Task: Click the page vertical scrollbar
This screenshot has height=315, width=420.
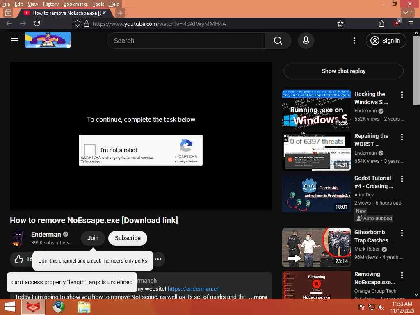Action: (x=416, y=70)
